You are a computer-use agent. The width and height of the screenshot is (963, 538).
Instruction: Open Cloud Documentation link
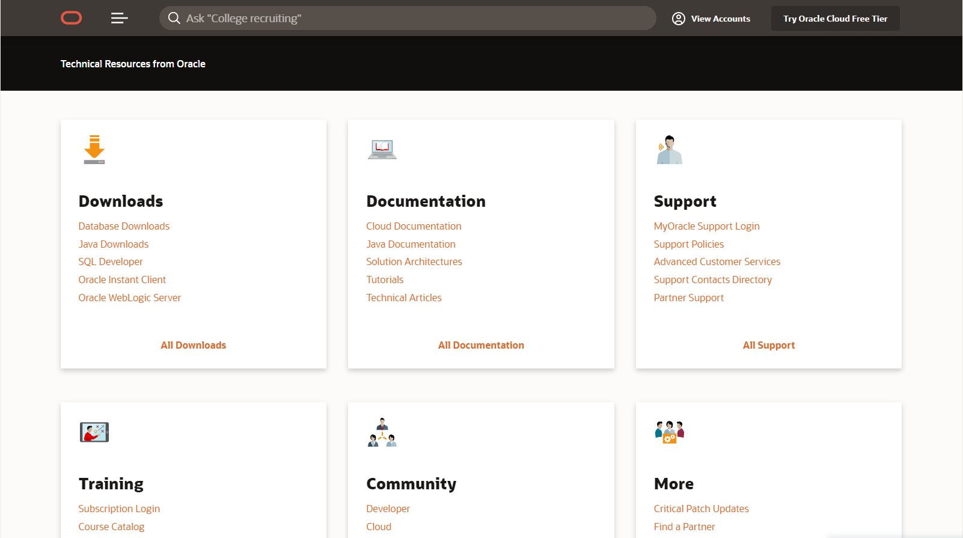pyautogui.click(x=414, y=226)
